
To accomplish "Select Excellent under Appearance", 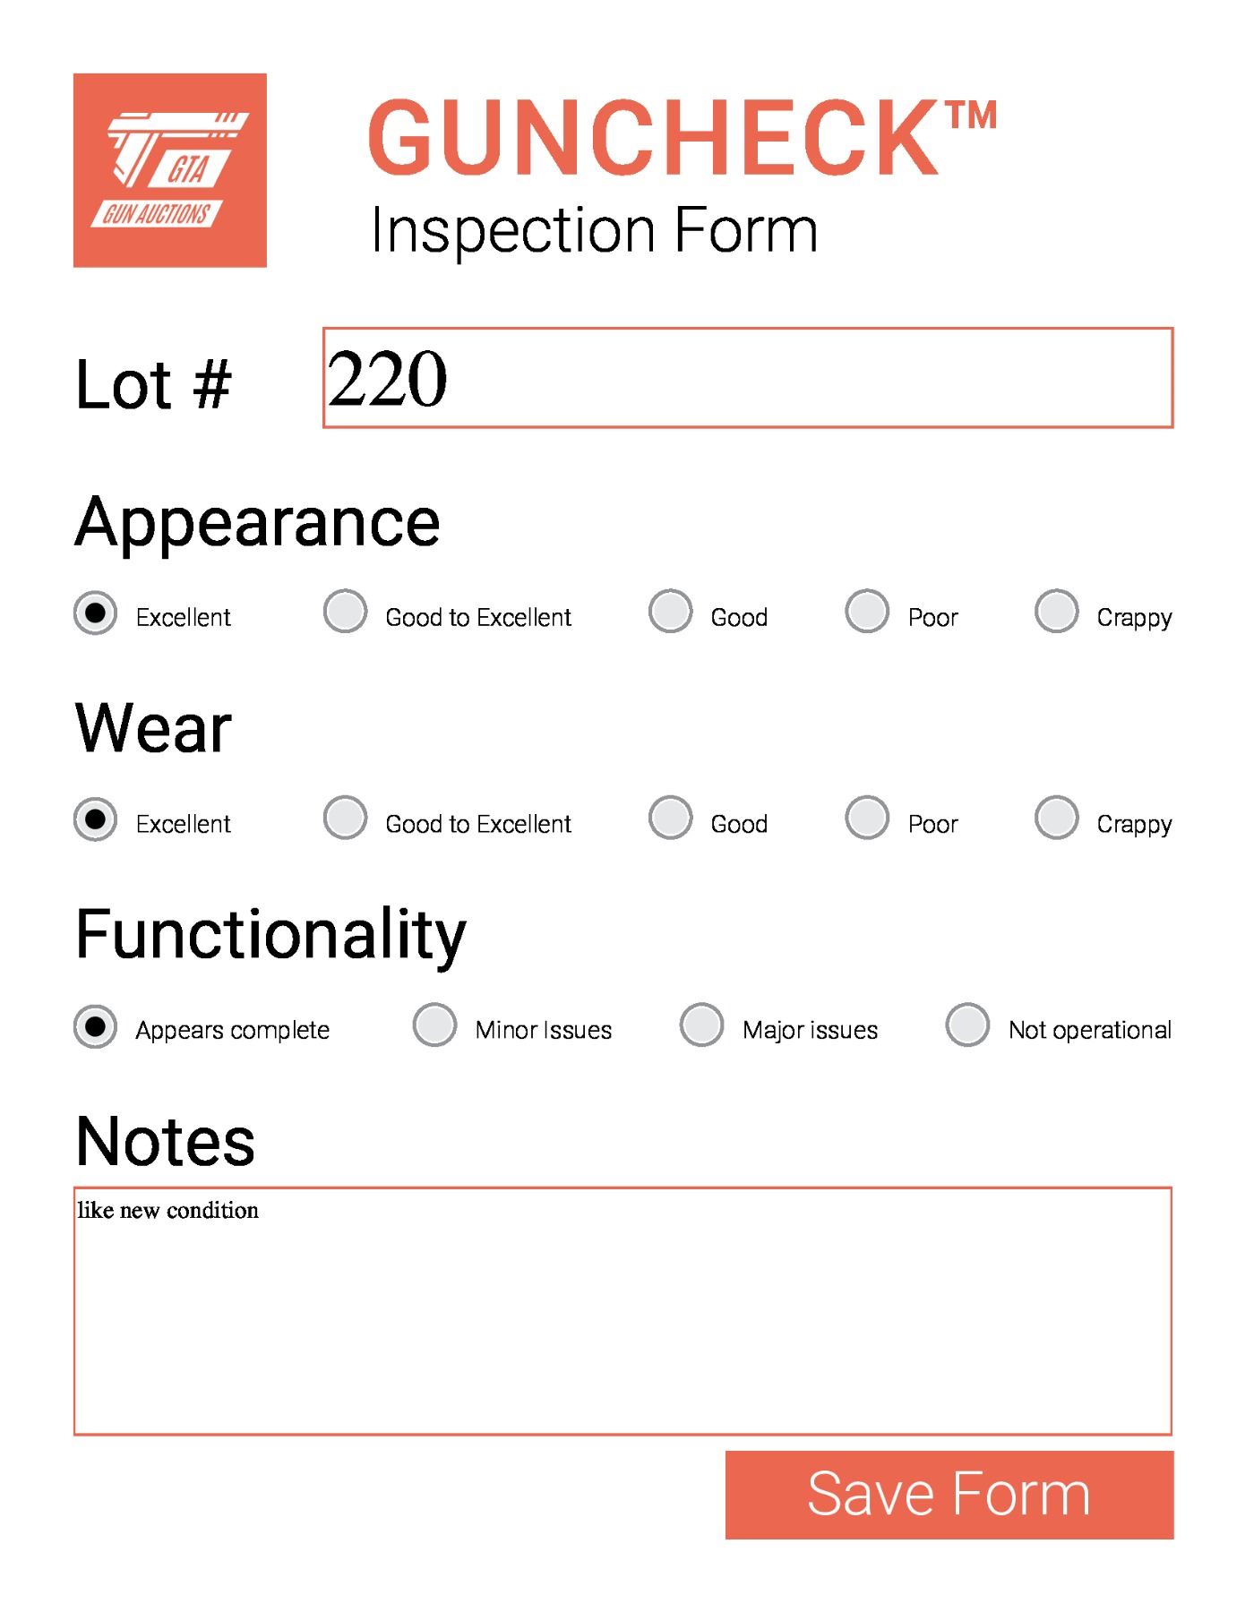I will (95, 613).
